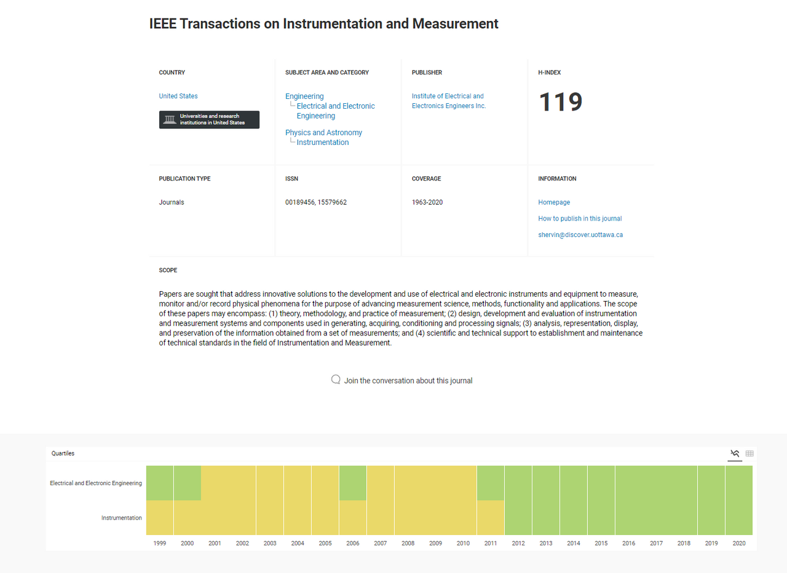Open the journal Homepage link

pos(554,202)
